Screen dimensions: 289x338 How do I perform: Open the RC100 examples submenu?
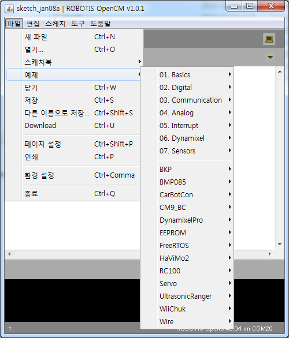[187, 271]
